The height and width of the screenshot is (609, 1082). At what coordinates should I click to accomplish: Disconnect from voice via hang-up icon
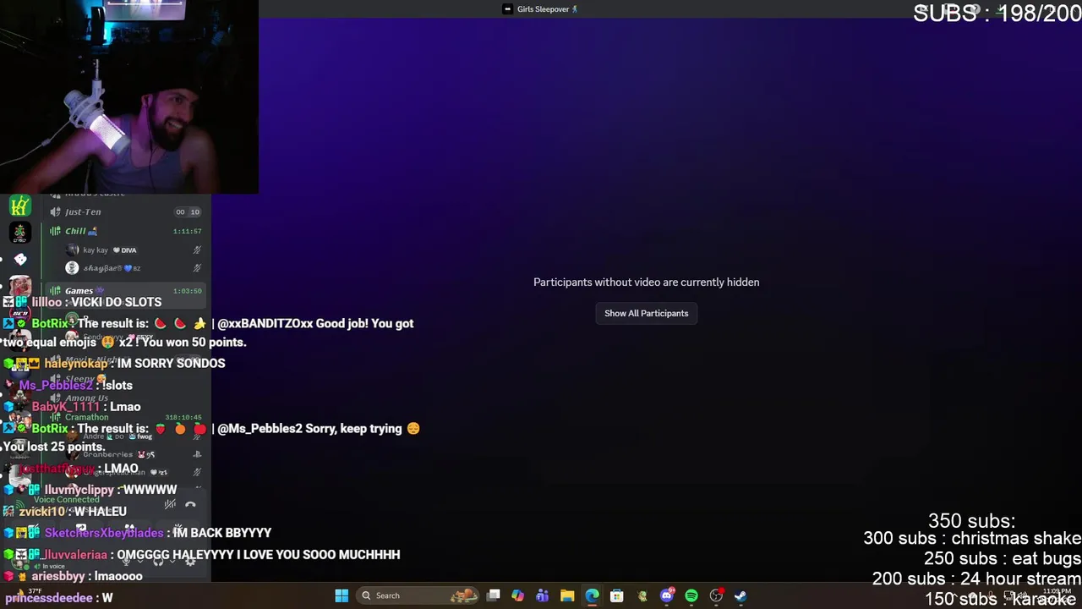coord(190,504)
